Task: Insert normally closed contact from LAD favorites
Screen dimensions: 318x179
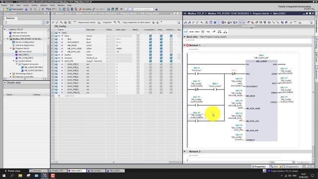Action: coord(191,32)
